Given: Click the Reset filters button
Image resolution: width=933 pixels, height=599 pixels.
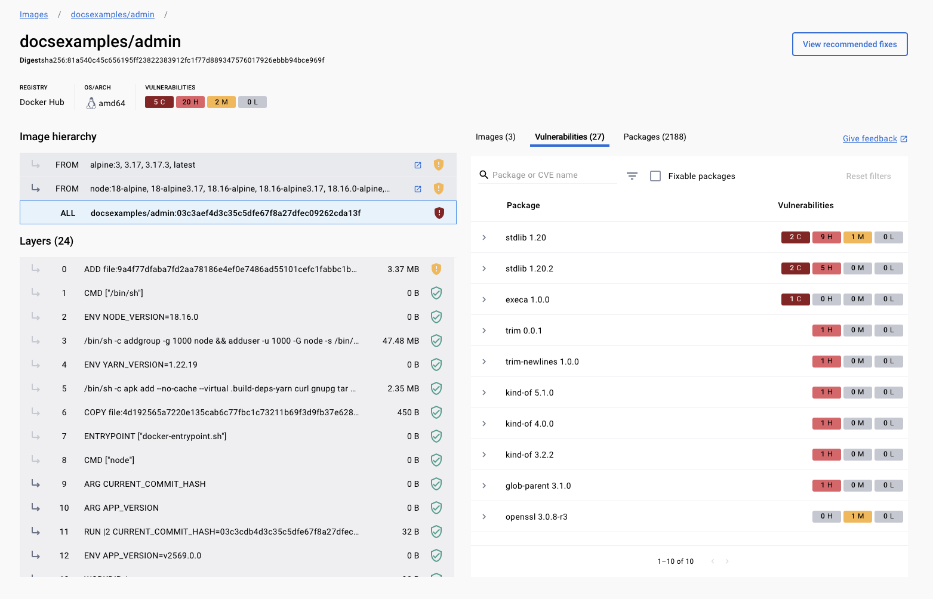Looking at the screenshot, I should point(868,176).
